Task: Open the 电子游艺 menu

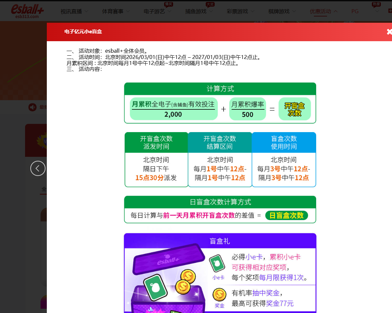Action: pyautogui.click(x=154, y=12)
